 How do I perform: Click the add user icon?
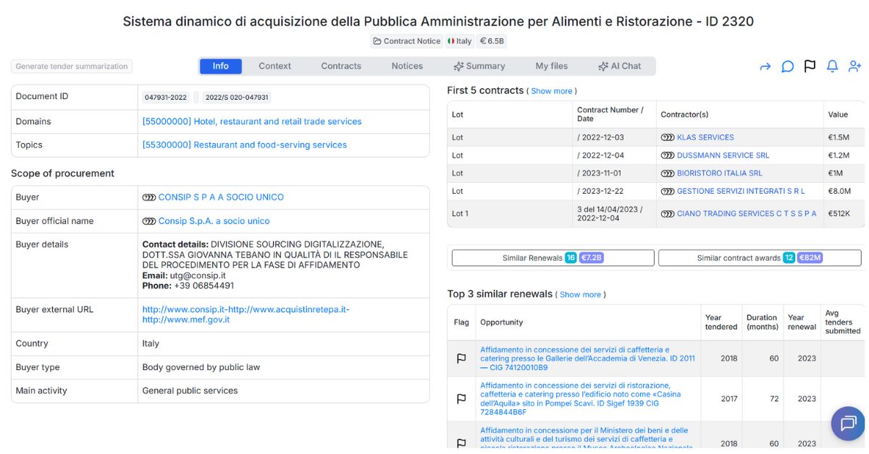(855, 67)
